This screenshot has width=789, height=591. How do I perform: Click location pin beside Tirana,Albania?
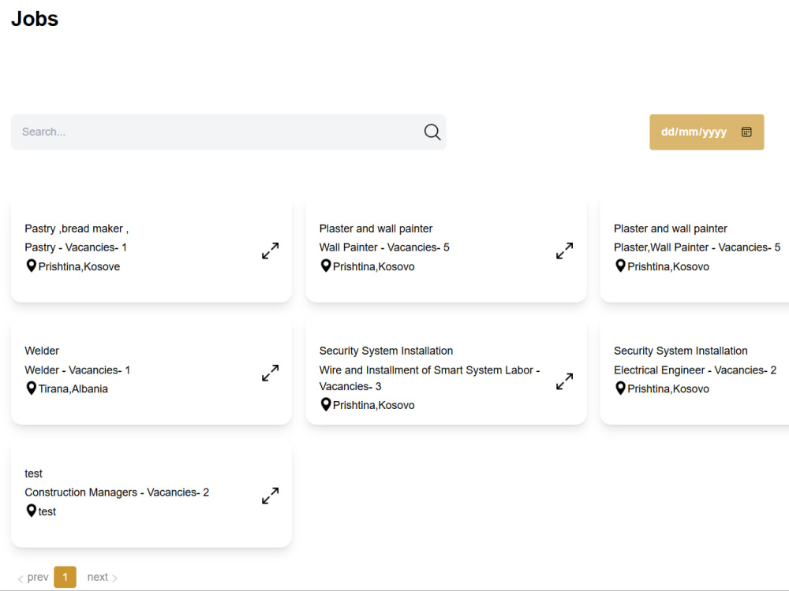[x=32, y=388]
